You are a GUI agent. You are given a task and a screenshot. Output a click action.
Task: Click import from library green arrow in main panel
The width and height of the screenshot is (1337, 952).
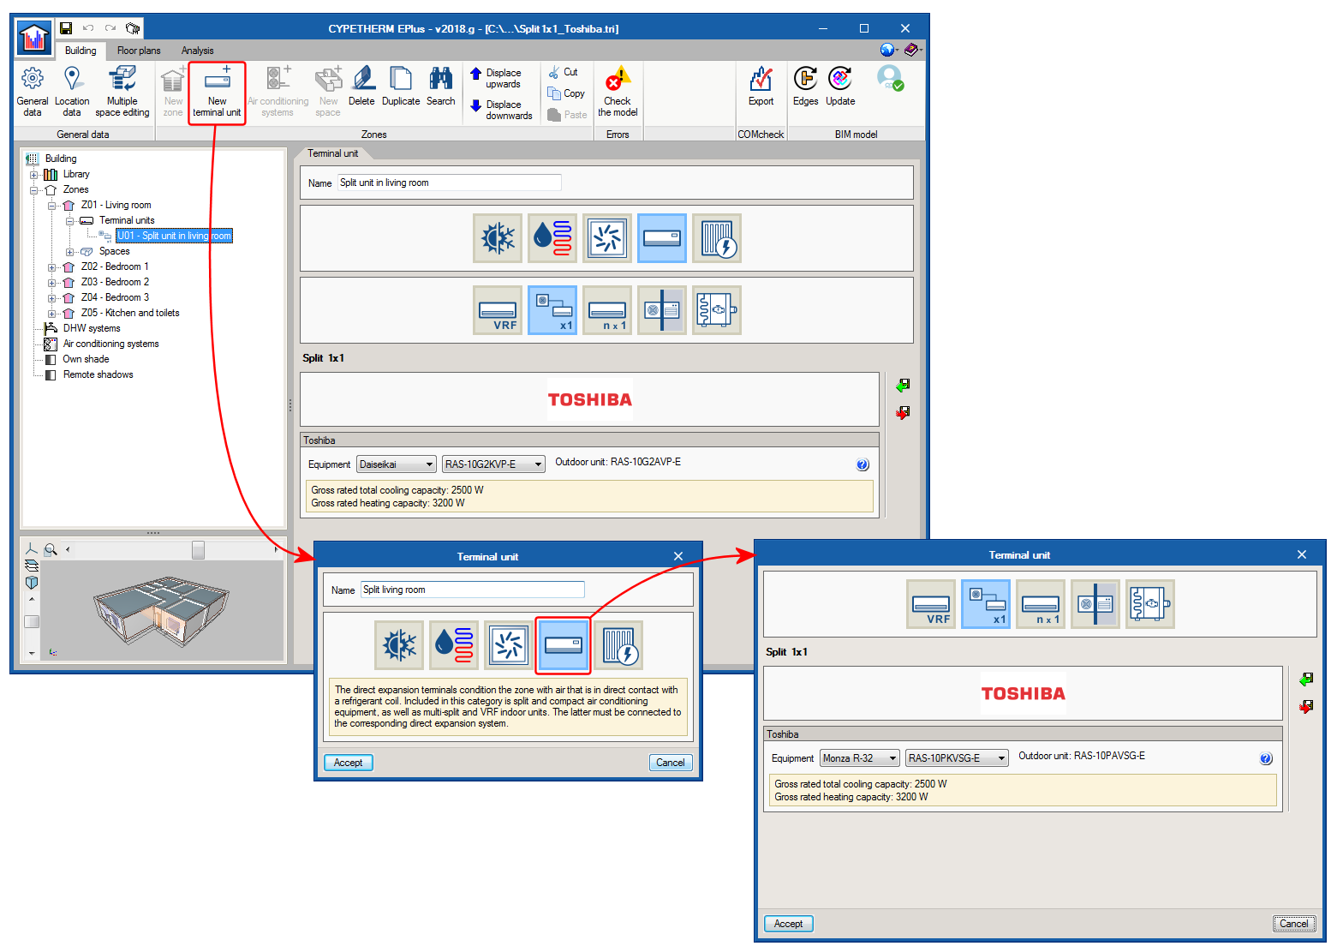point(903,386)
